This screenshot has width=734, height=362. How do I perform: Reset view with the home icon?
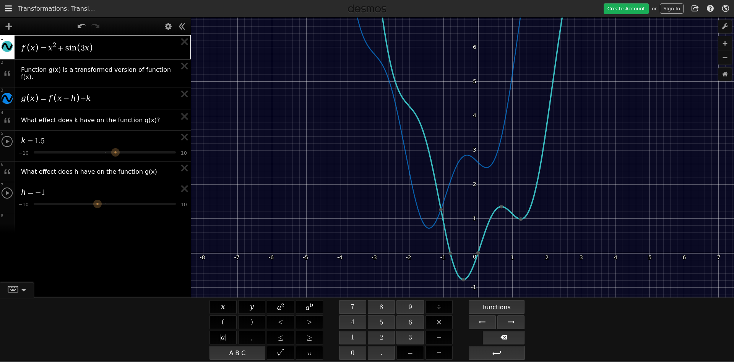coord(725,74)
